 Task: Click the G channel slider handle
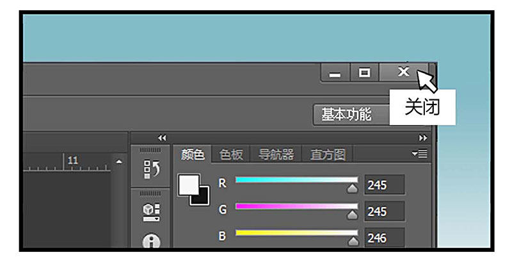[352, 215]
